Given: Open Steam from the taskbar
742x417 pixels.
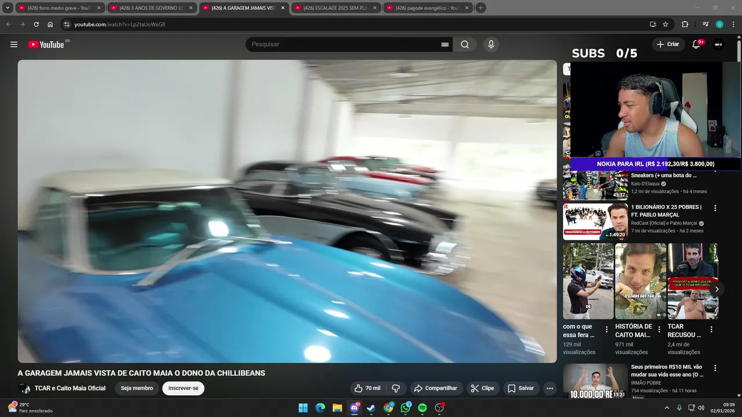Looking at the screenshot, I should pos(371,408).
